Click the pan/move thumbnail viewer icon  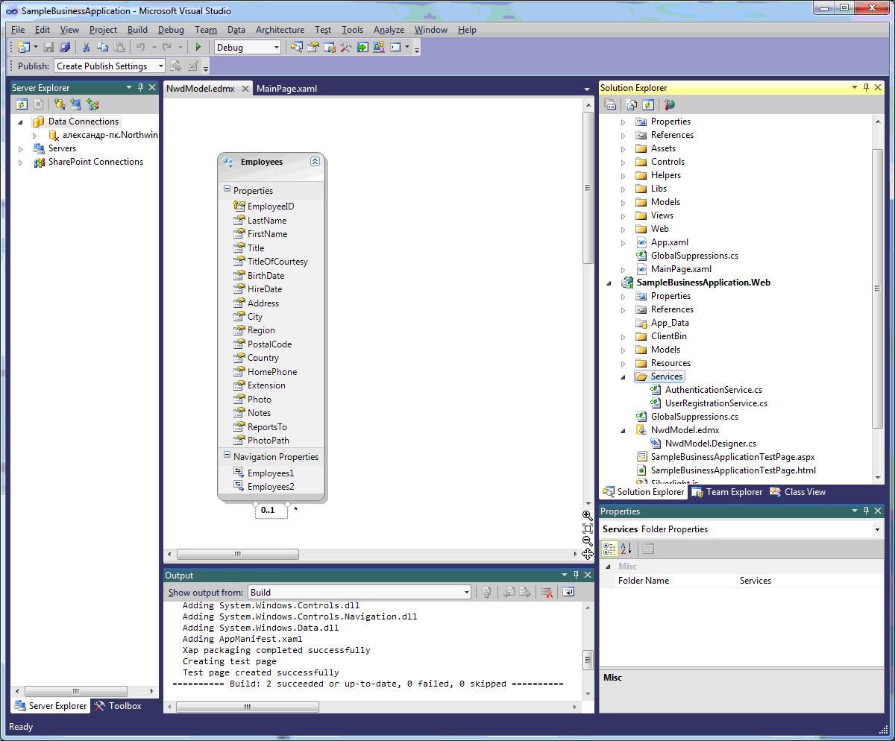[588, 554]
